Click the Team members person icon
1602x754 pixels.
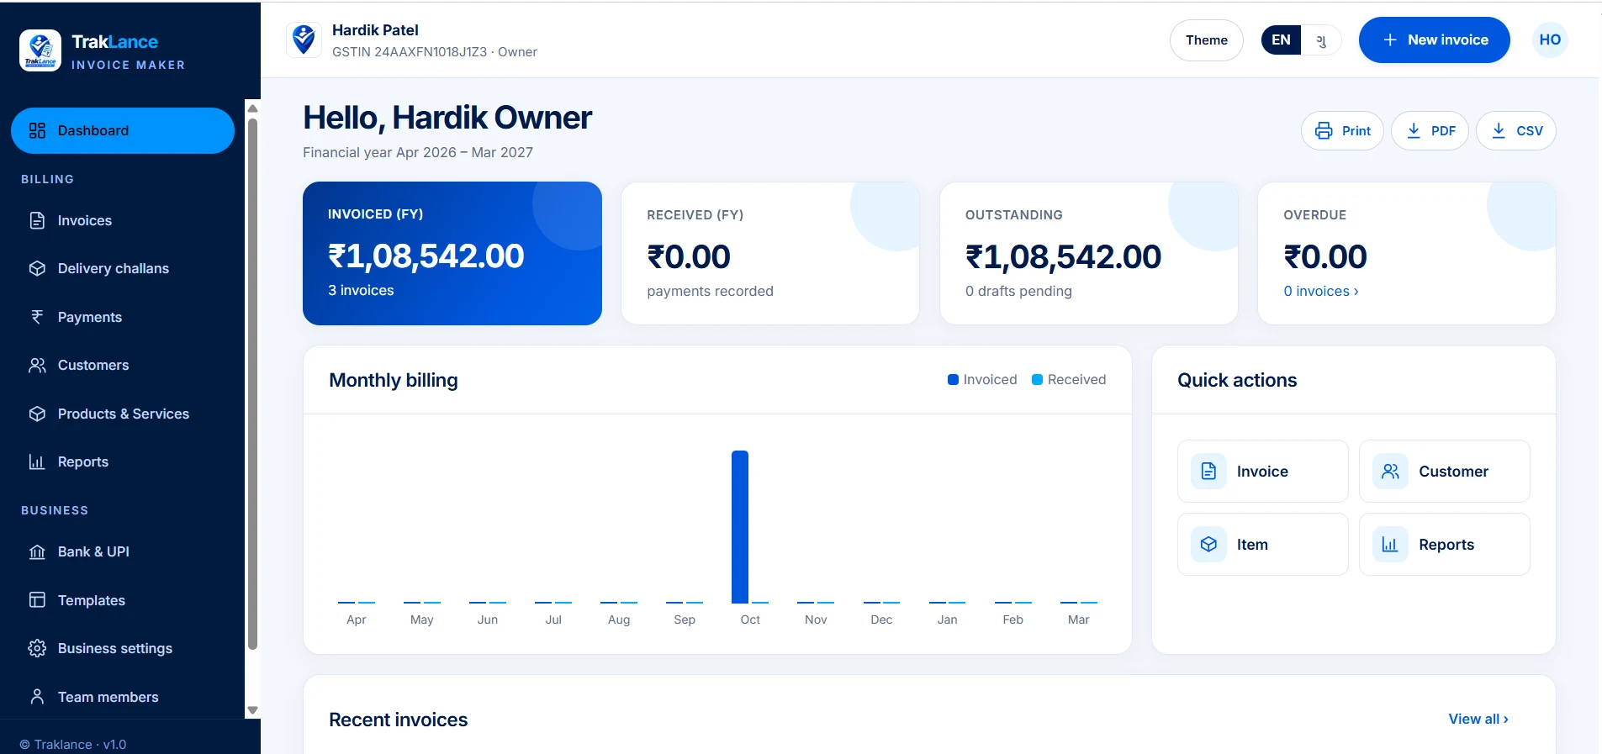[x=37, y=697]
